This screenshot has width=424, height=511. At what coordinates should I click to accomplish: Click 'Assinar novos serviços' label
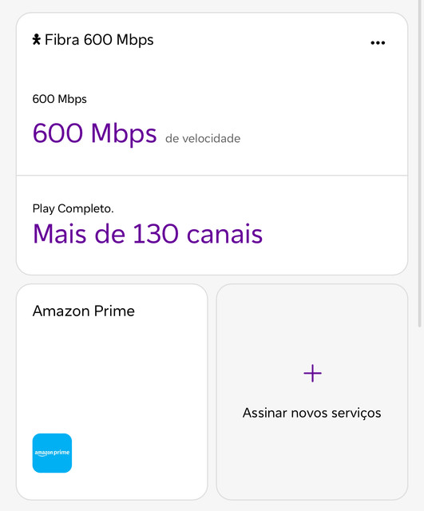click(x=312, y=413)
